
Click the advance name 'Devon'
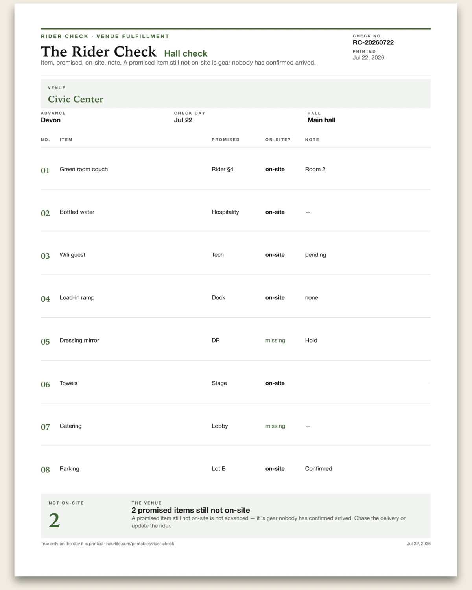[x=51, y=120]
